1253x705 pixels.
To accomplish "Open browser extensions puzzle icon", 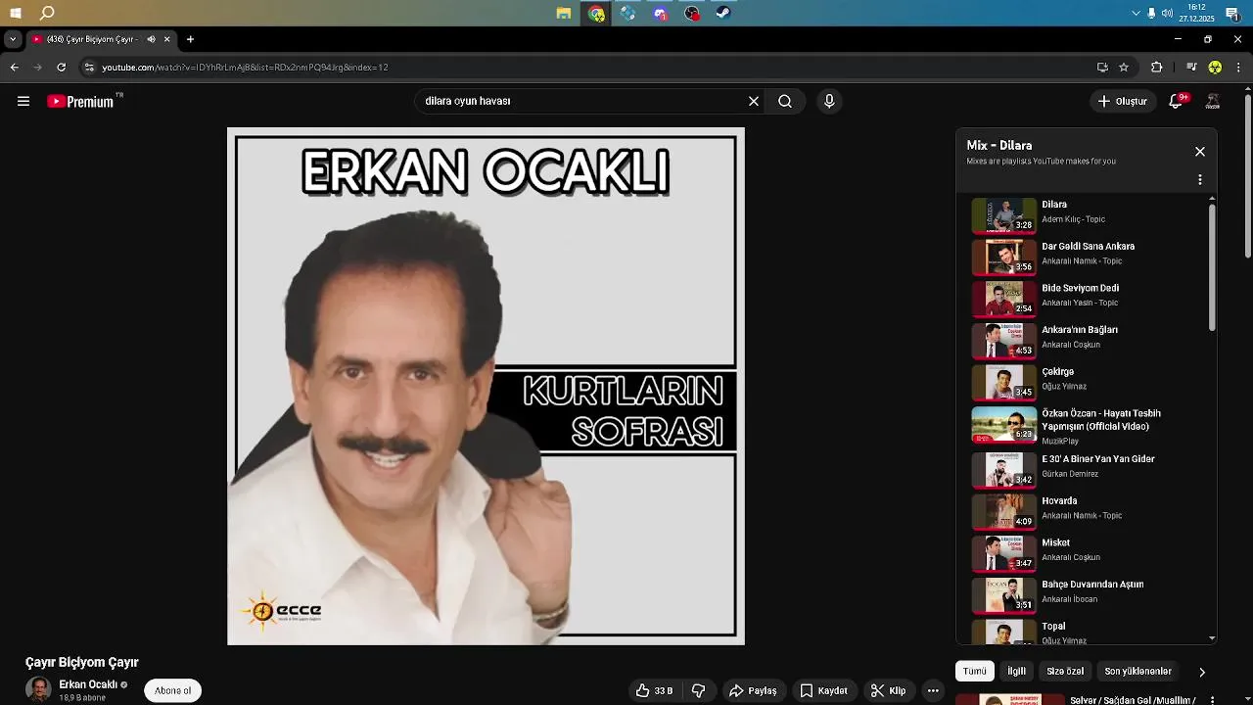I will pyautogui.click(x=1156, y=68).
